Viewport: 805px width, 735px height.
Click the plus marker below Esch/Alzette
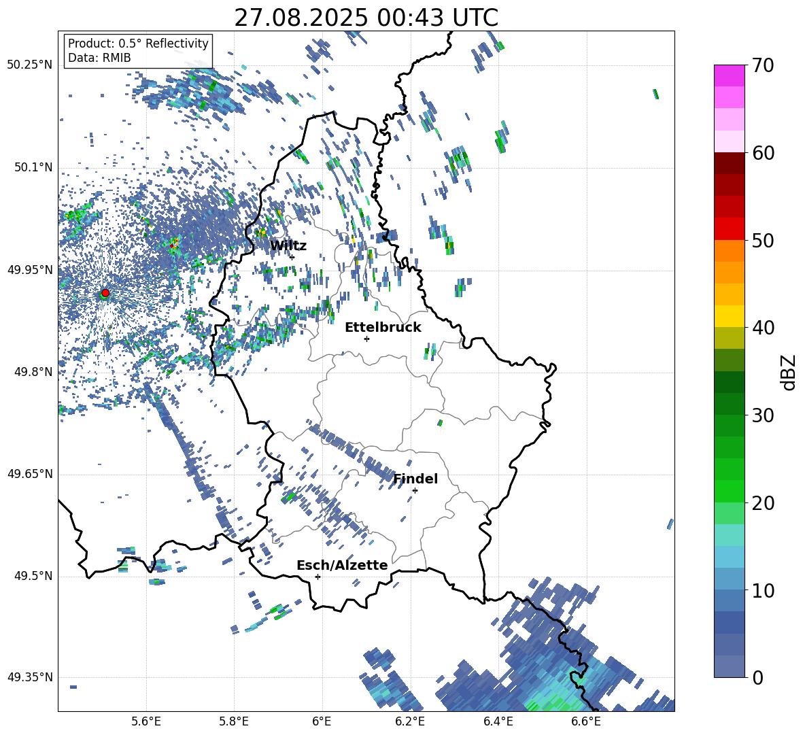[x=318, y=577]
